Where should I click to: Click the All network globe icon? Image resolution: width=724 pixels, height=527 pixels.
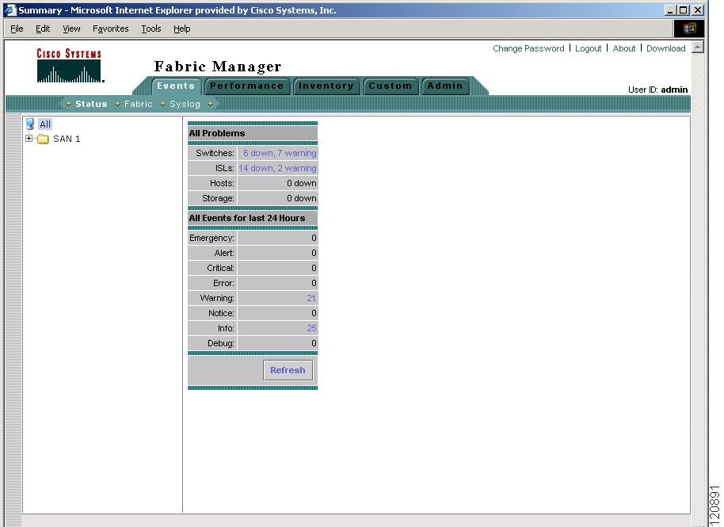pos(32,124)
